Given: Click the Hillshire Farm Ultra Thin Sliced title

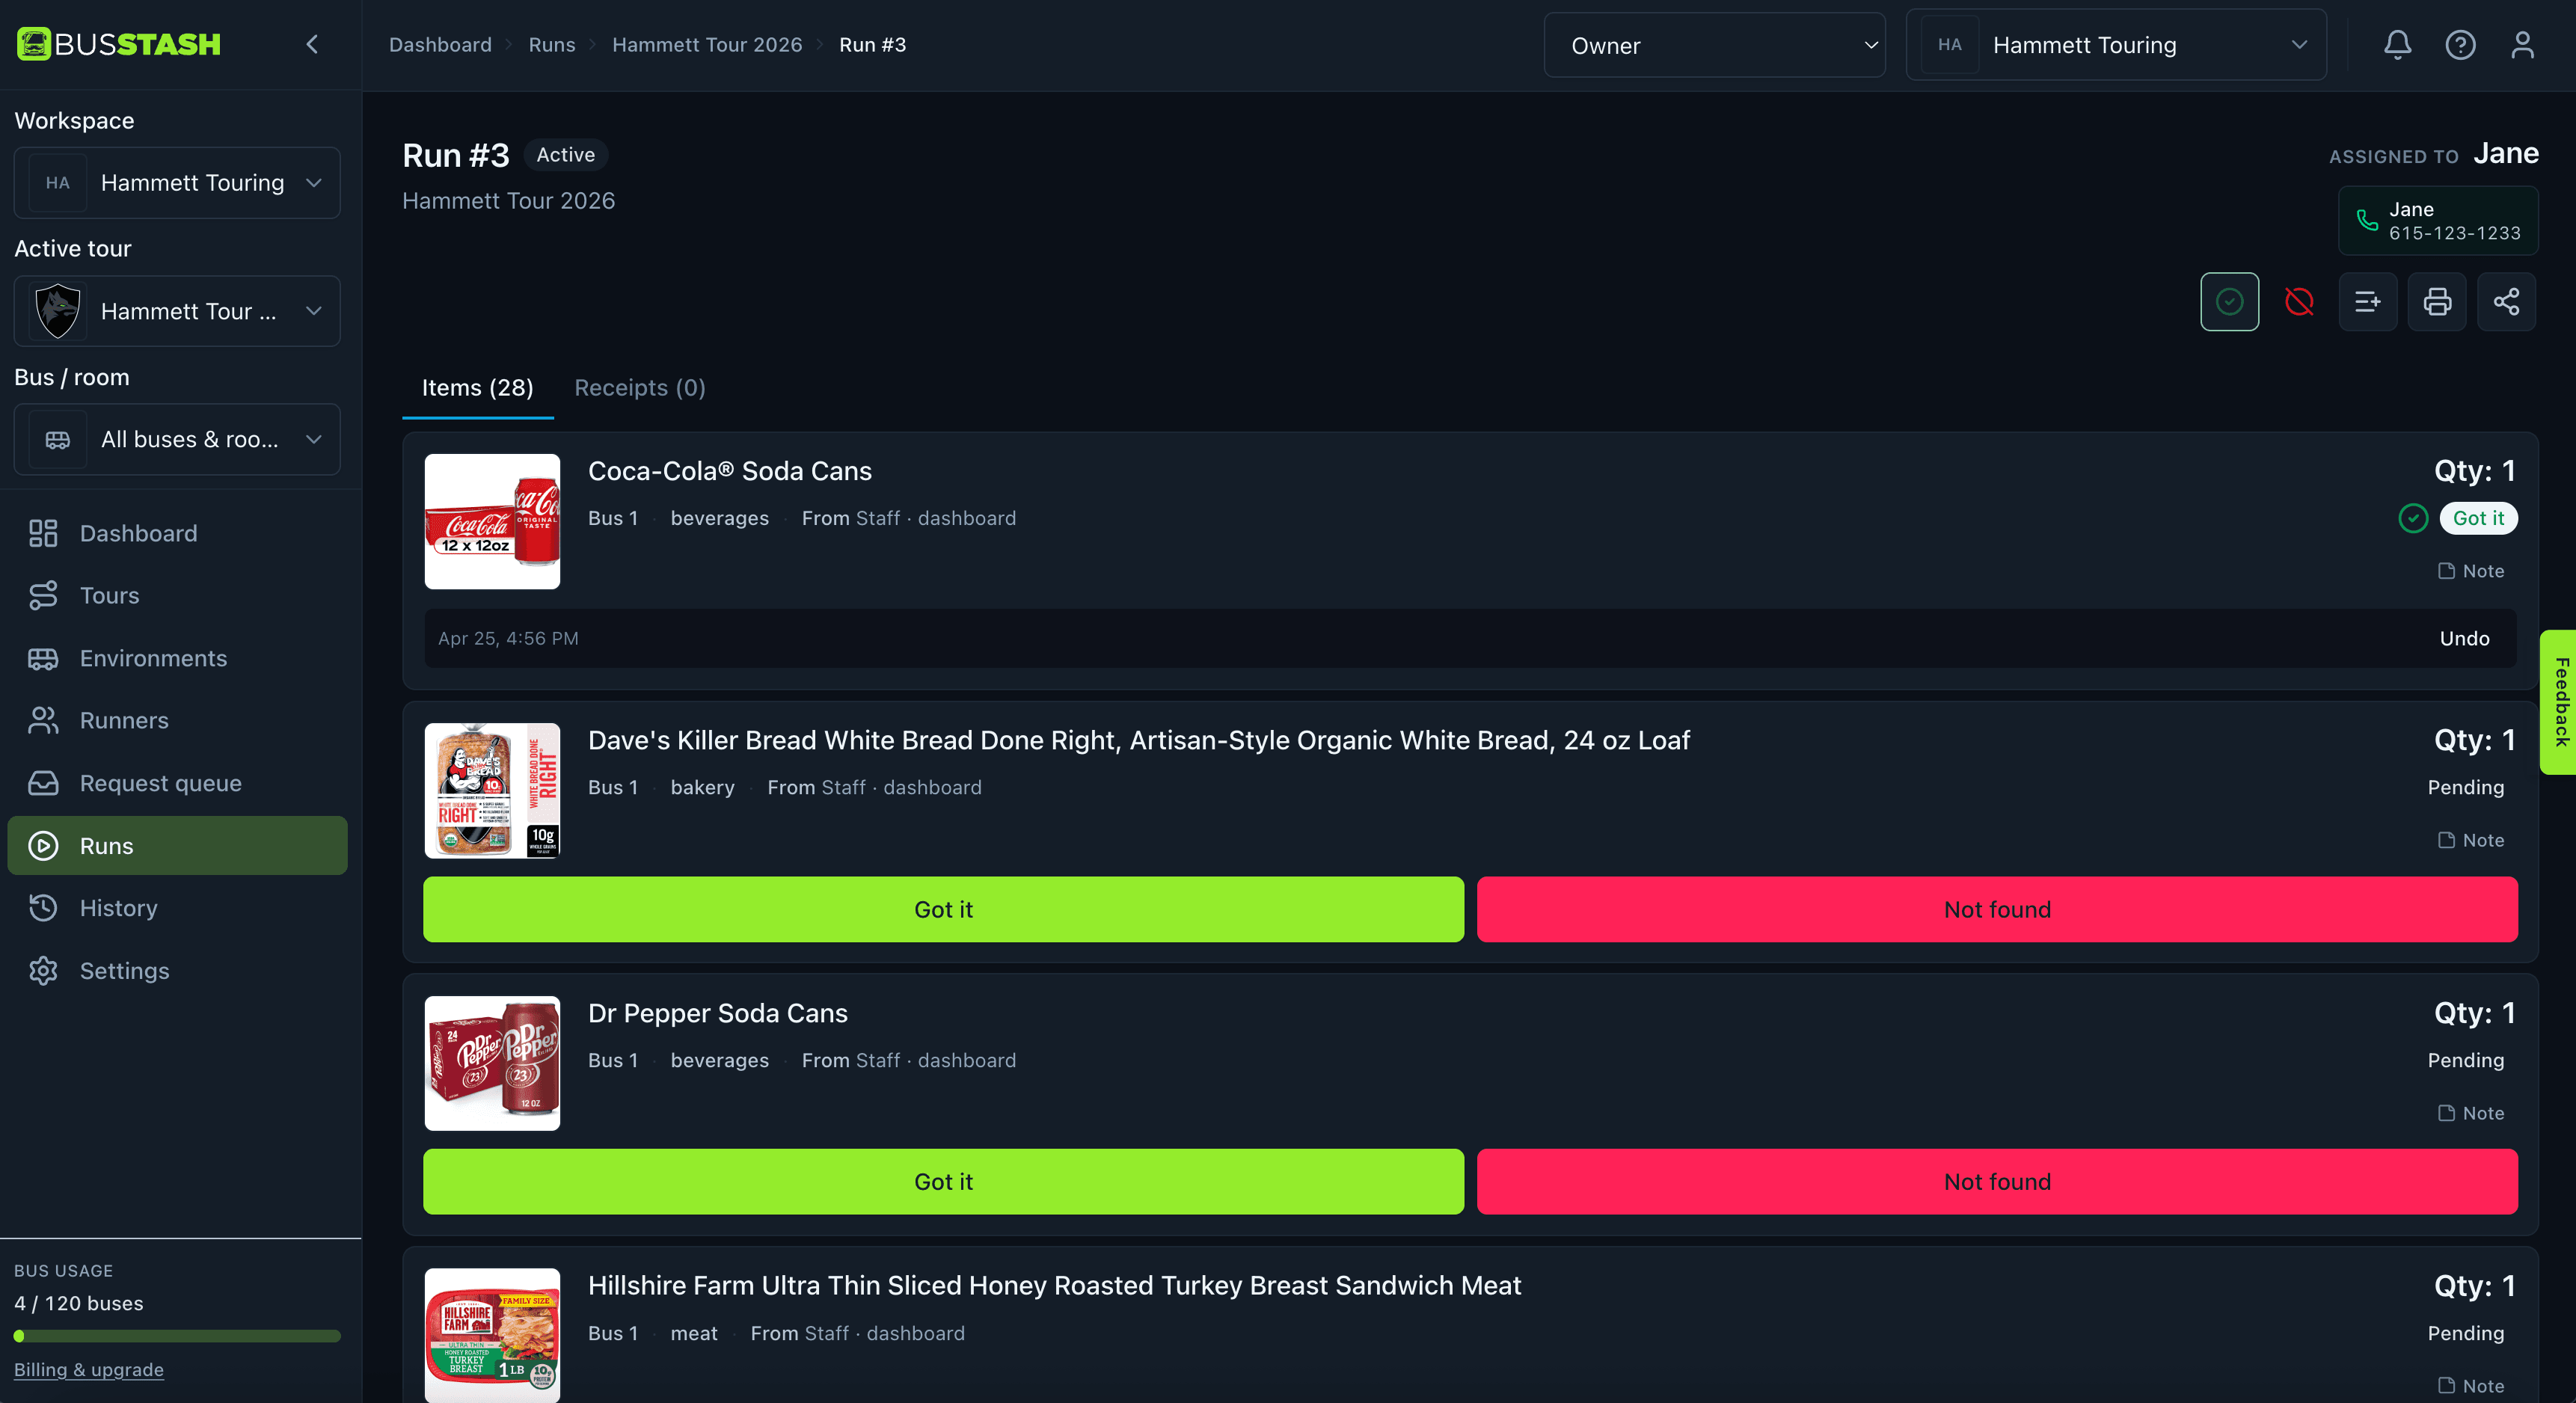Looking at the screenshot, I should [x=1054, y=1285].
